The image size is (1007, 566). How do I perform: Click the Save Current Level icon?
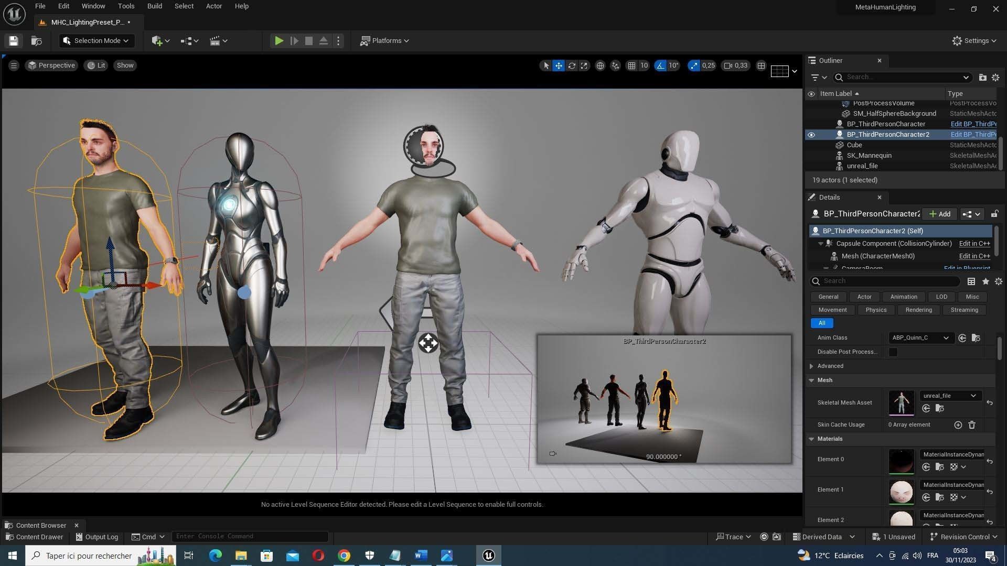(x=14, y=41)
